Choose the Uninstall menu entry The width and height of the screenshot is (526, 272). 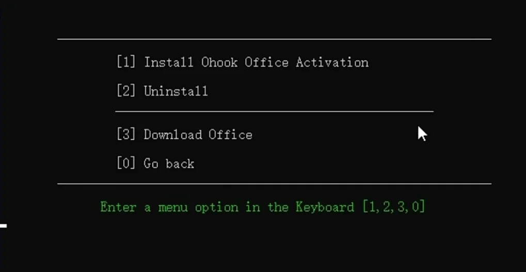click(176, 92)
